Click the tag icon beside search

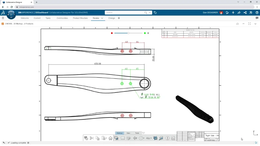155,13
